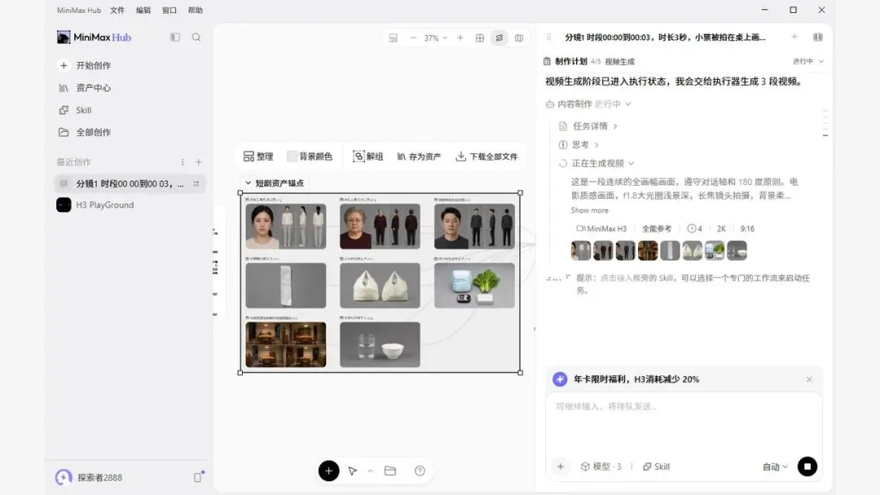Toggle the right panel layout icon
The width and height of the screenshot is (880, 495).
tap(818, 37)
